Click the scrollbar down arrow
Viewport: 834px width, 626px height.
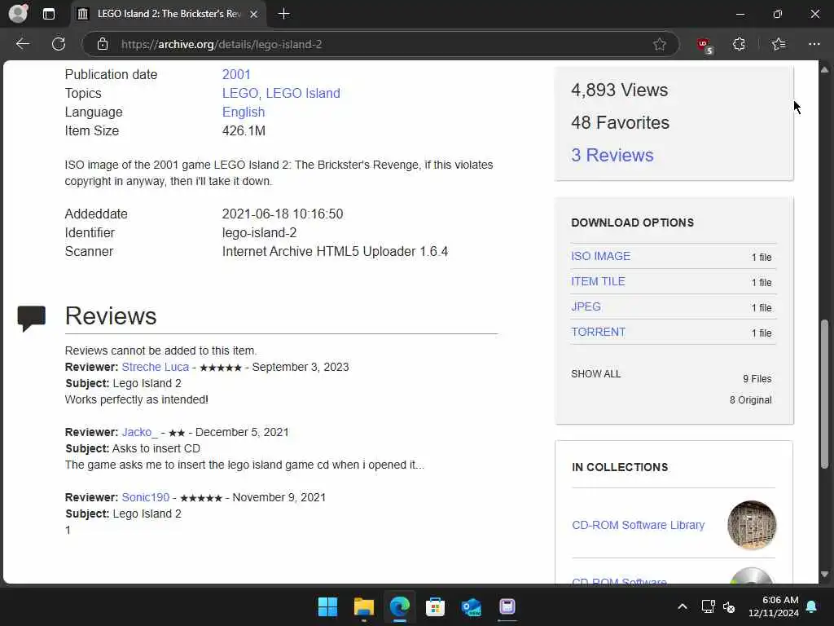(824, 575)
